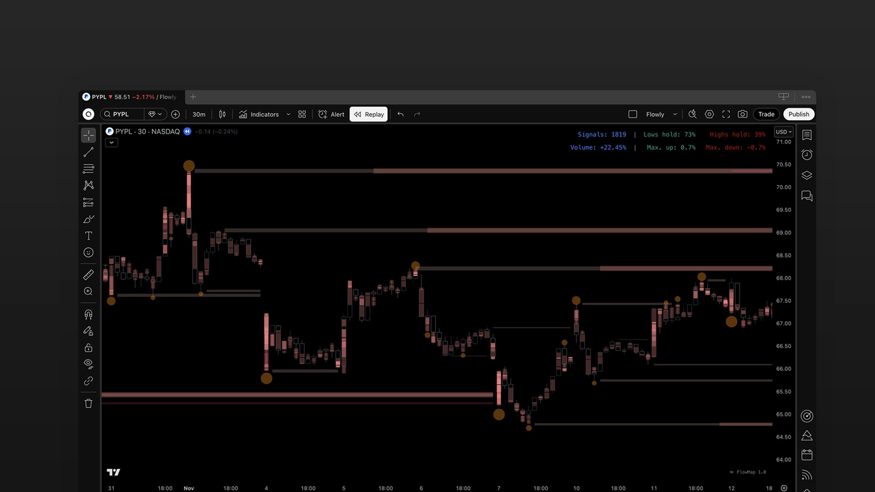Start bar Replay mode

tap(368, 114)
